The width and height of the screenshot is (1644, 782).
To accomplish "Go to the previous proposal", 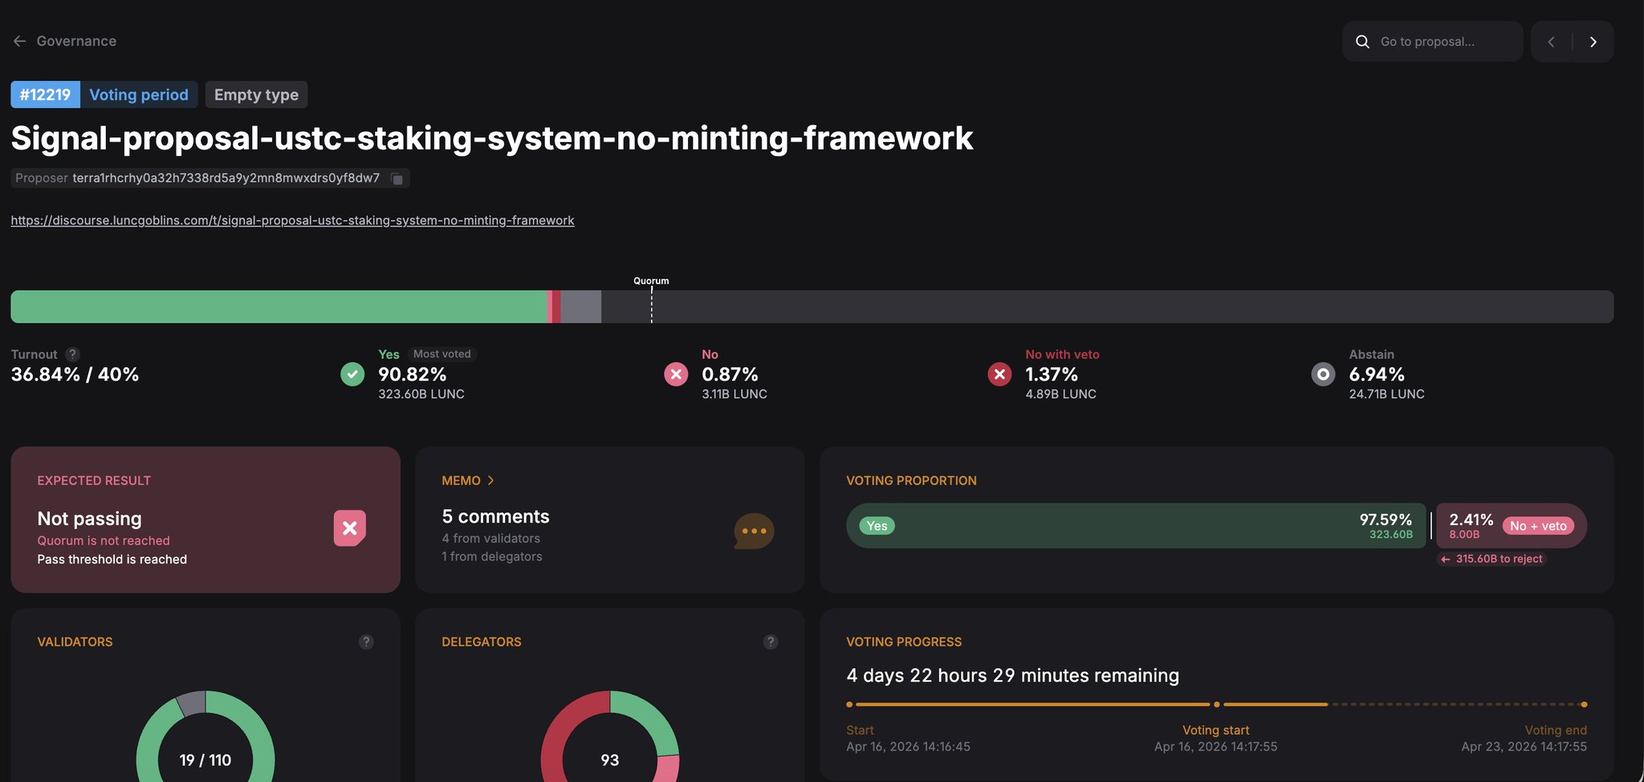I will (1551, 42).
